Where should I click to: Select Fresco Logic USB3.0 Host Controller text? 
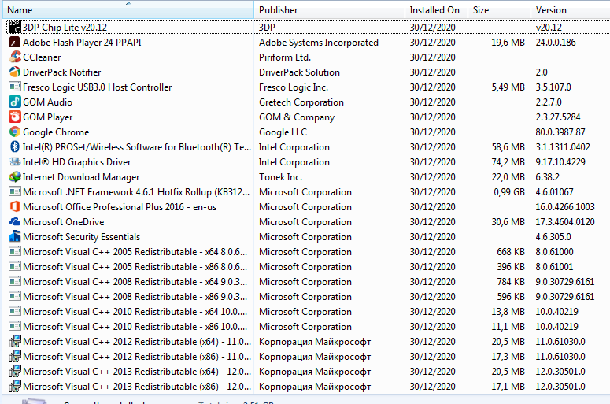(98, 87)
